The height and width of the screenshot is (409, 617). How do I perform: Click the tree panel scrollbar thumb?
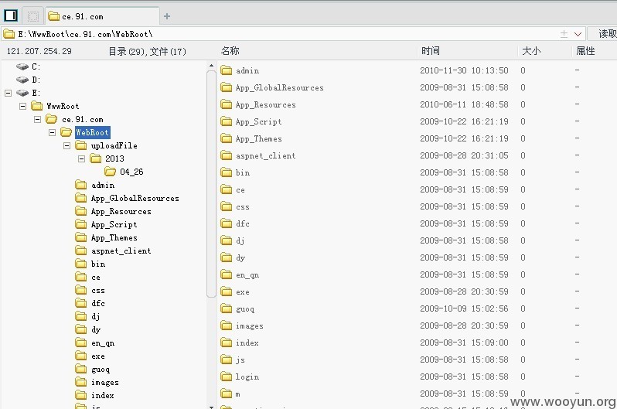[x=211, y=184]
